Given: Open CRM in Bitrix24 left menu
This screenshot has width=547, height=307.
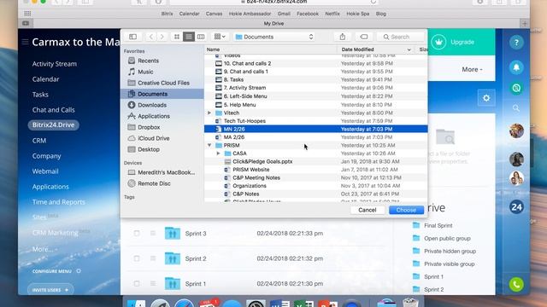Looking at the screenshot, I should coord(39,141).
